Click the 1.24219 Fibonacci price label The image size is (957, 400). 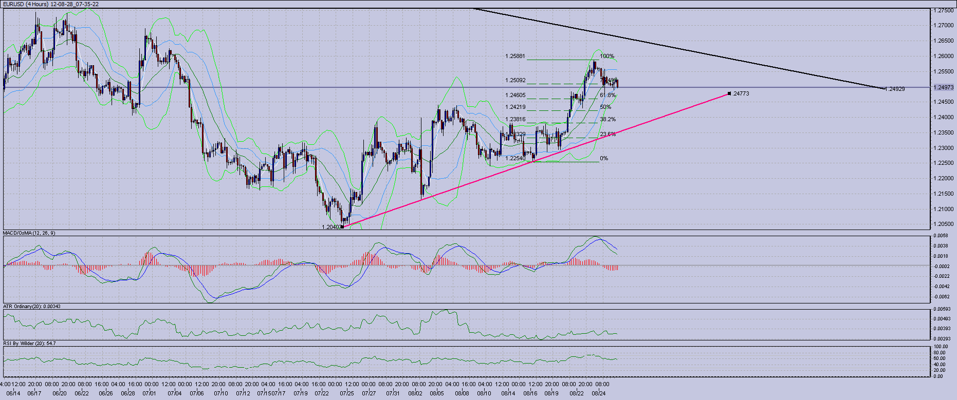[515, 107]
